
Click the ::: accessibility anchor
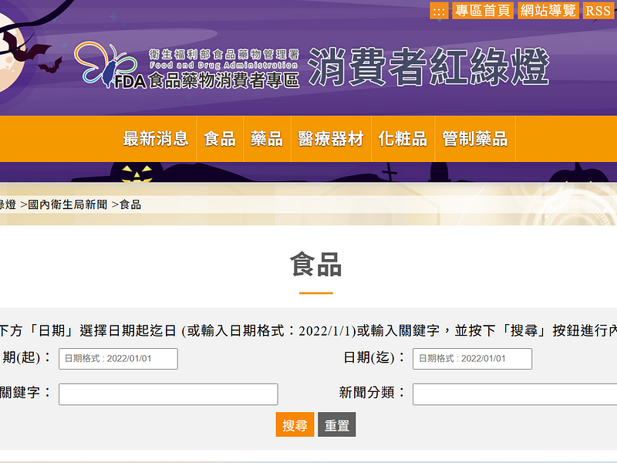(x=439, y=10)
